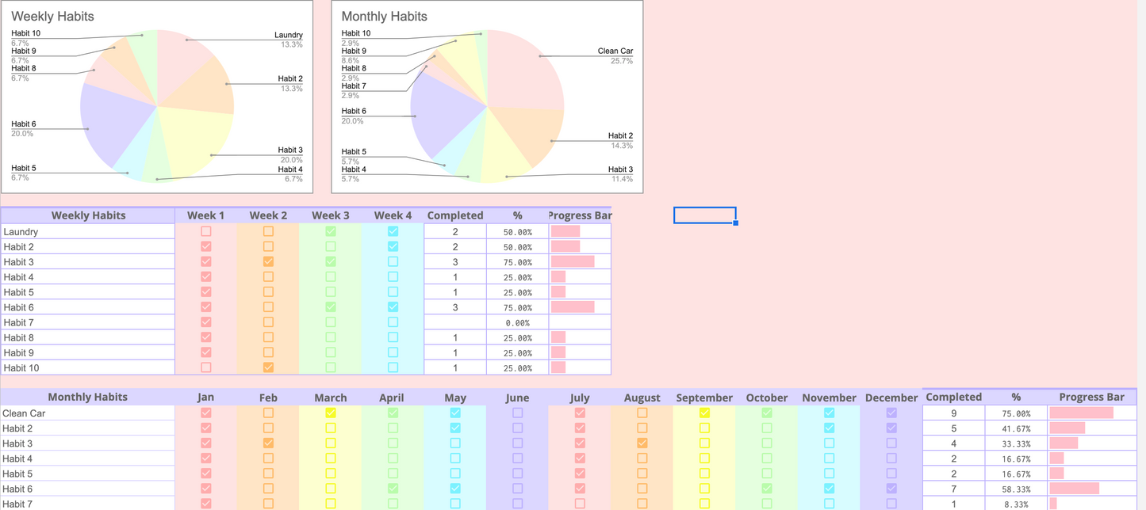Image resolution: width=1146 pixels, height=510 pixels.
Task: Select the Laundry habit name cell
Action: pyautogui.click(x=87, y=231)
